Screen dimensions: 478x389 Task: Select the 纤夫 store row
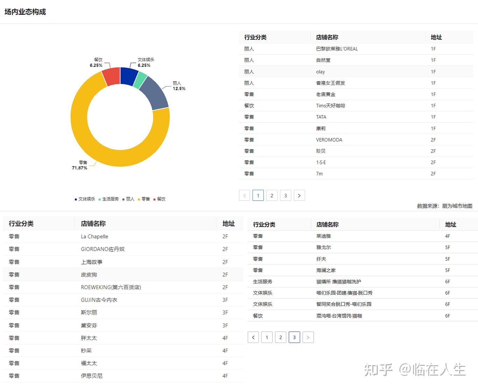coord(363,259)
